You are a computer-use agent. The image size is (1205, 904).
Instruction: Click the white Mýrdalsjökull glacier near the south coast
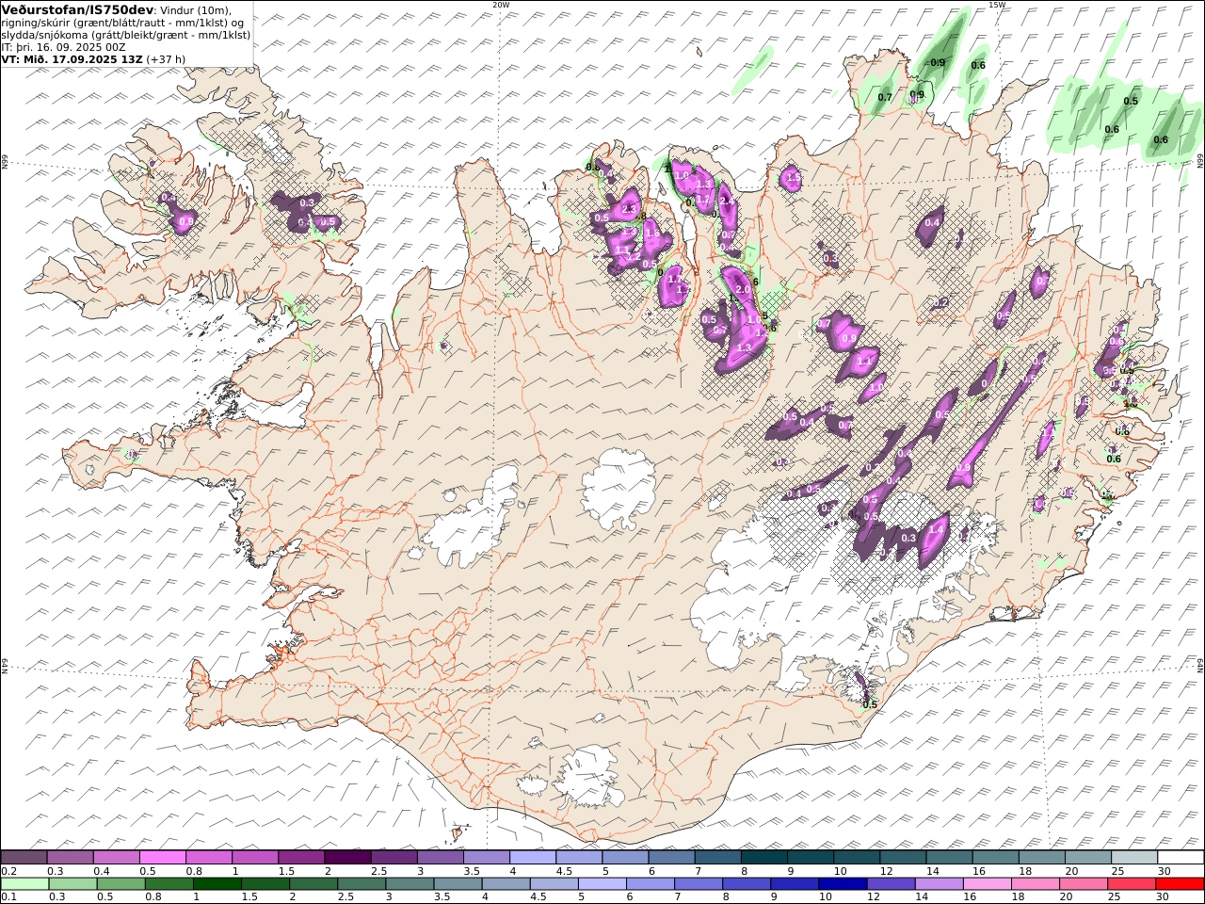(x=586, y=778)
